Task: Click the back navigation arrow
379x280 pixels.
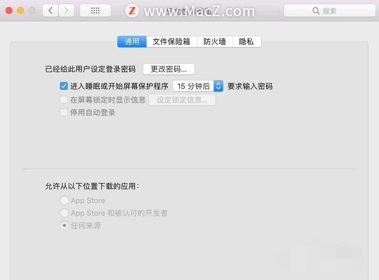Action: tap(50, 11)
